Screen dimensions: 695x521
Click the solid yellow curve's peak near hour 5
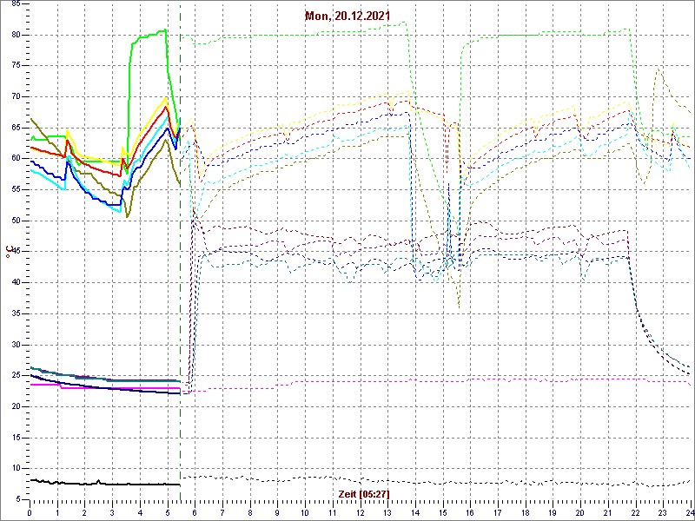[x=166, y=98]
